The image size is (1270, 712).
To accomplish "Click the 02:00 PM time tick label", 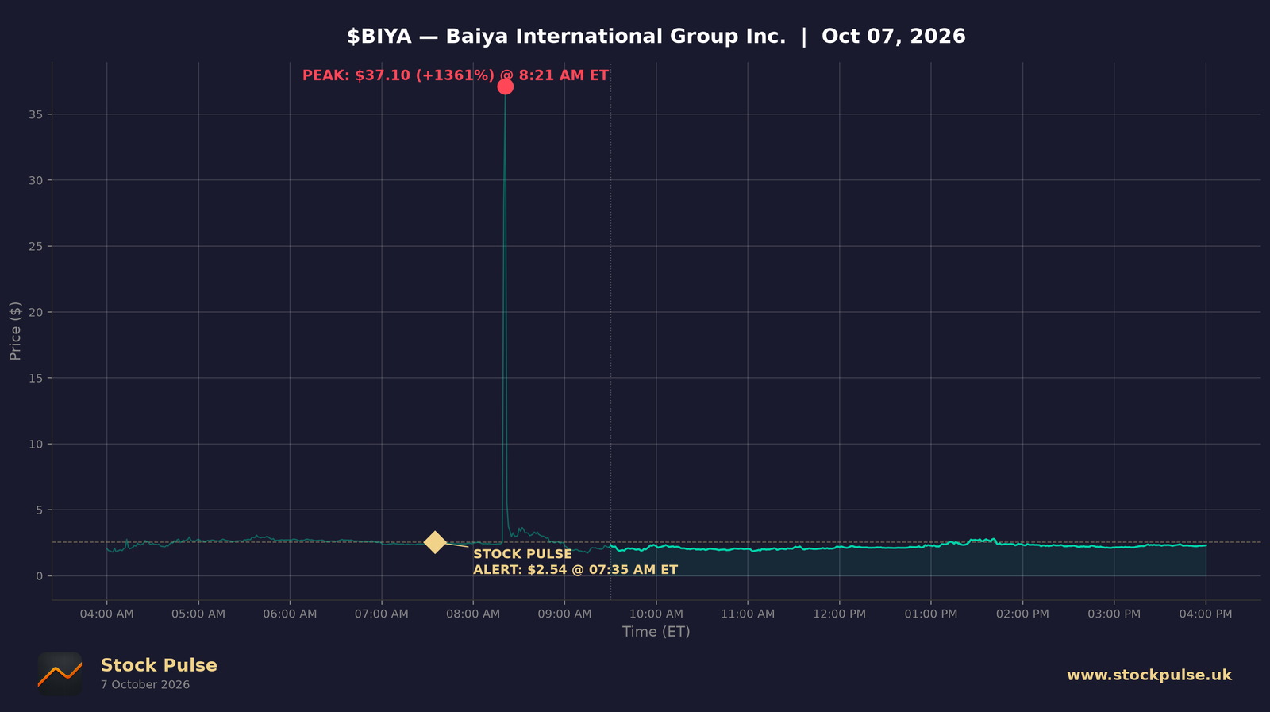I will (1022, 614).
